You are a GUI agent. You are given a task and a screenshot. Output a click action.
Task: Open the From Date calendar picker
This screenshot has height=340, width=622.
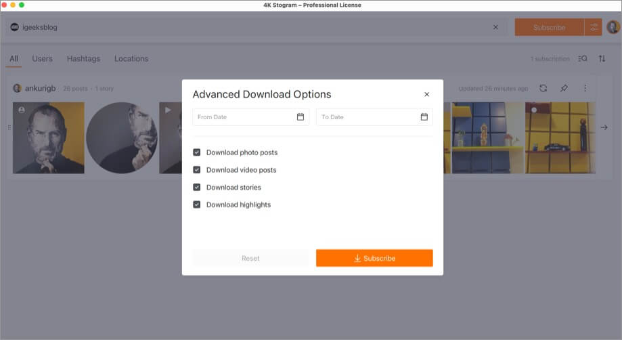pos(301,117)
